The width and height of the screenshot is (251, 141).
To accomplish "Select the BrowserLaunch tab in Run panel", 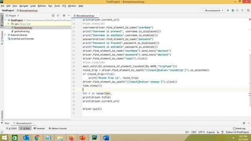I will pos(24,123).
